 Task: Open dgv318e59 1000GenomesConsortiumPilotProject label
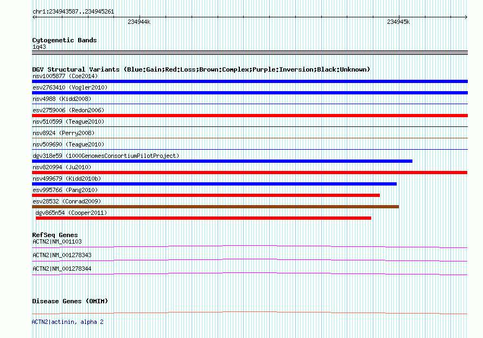coord(106,156)
